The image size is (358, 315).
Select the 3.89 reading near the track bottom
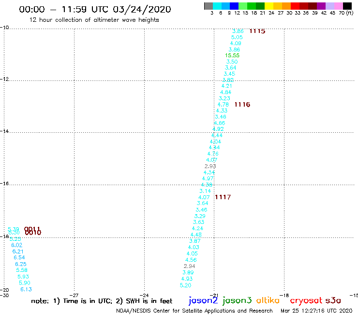click(x=188, y=272)
